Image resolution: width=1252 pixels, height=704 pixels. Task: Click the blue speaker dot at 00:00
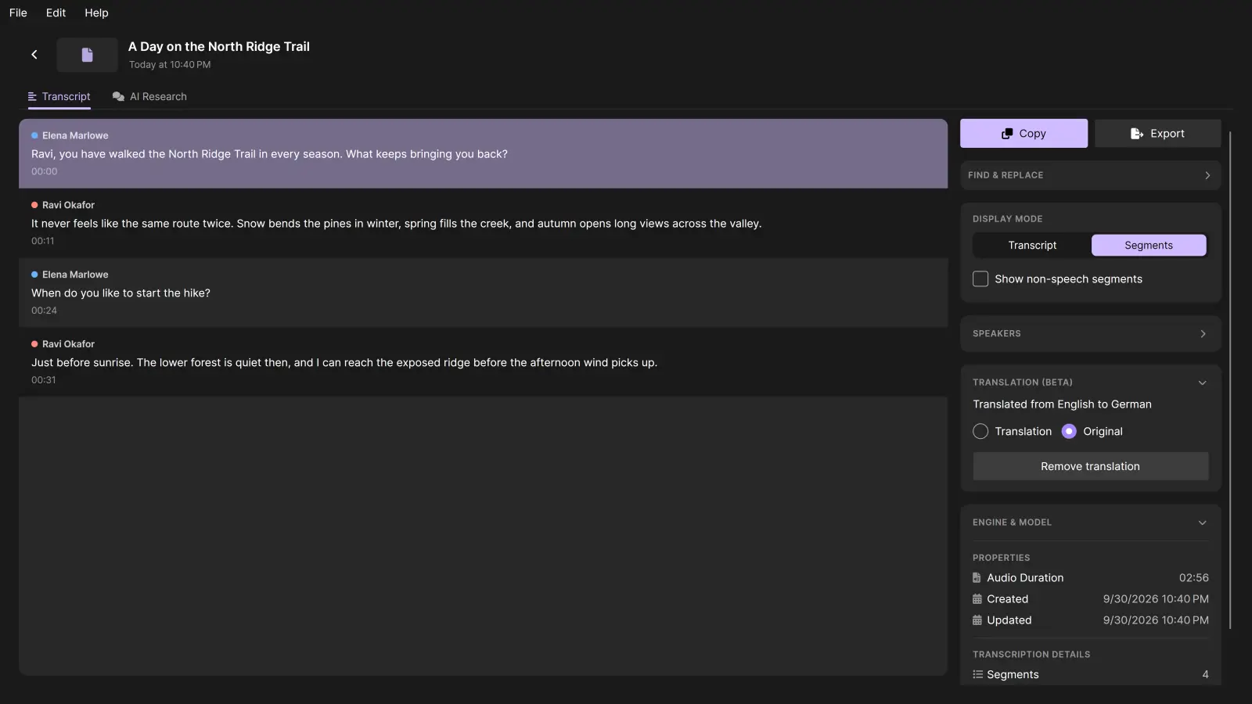[34, 135]
